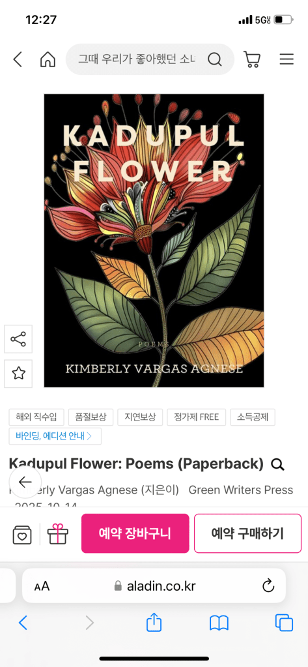Image resolution: width=308 pixels, height=667 pixels.
Task: Bookmark the book with star icon
Action: [x=18, y=374]
